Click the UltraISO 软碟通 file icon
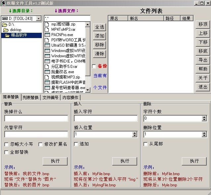The width and height of the screenshot is (211, 195). (x=47, y=45)
